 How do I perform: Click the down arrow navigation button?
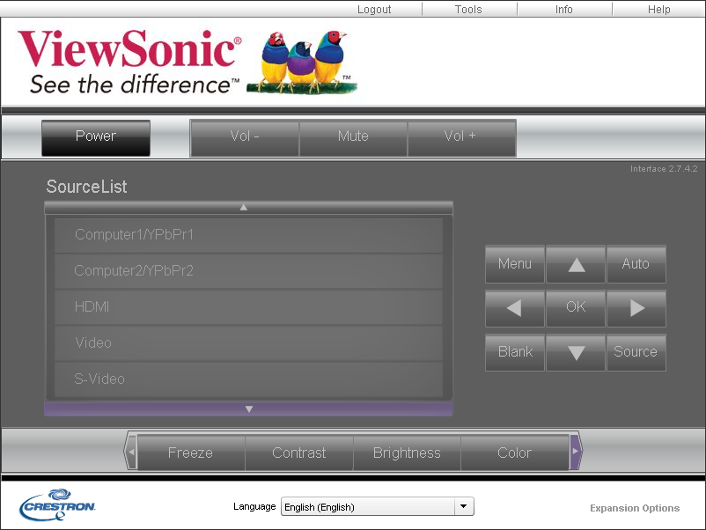click(x=576, y=352)
